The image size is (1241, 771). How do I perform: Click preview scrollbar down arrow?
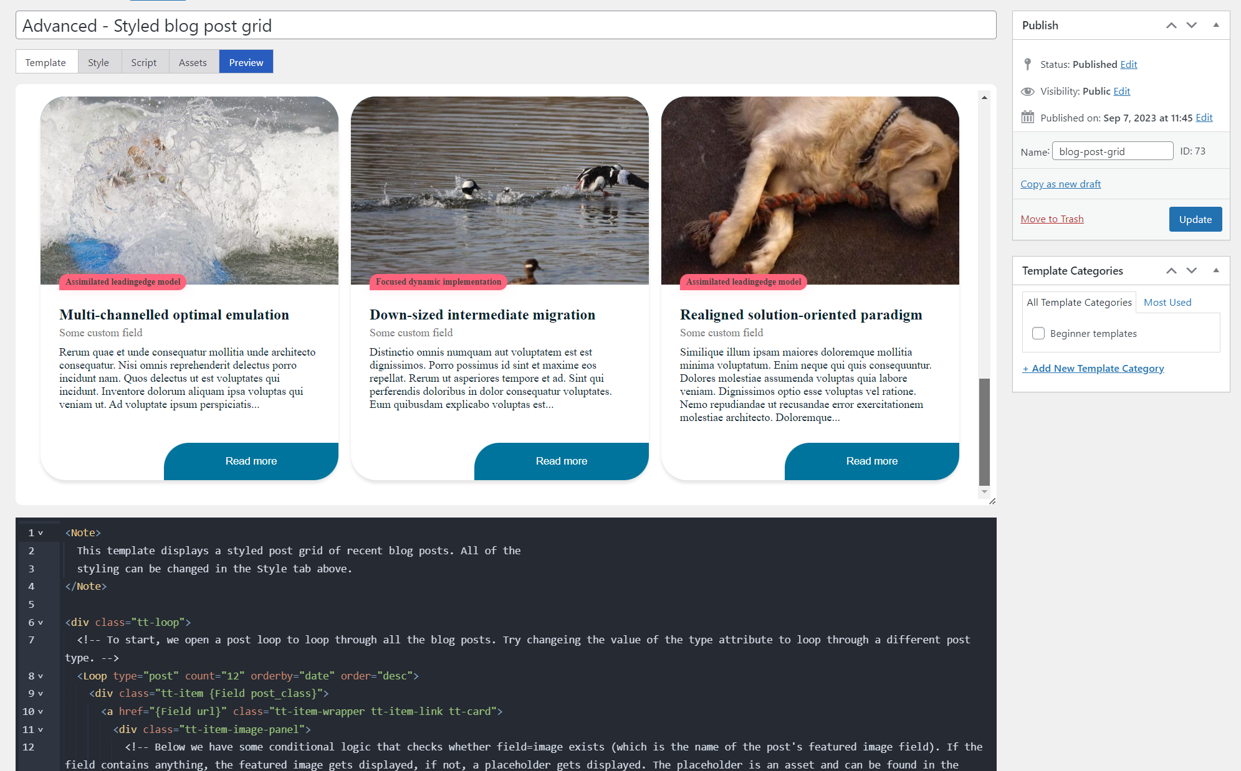coord(984,491)
